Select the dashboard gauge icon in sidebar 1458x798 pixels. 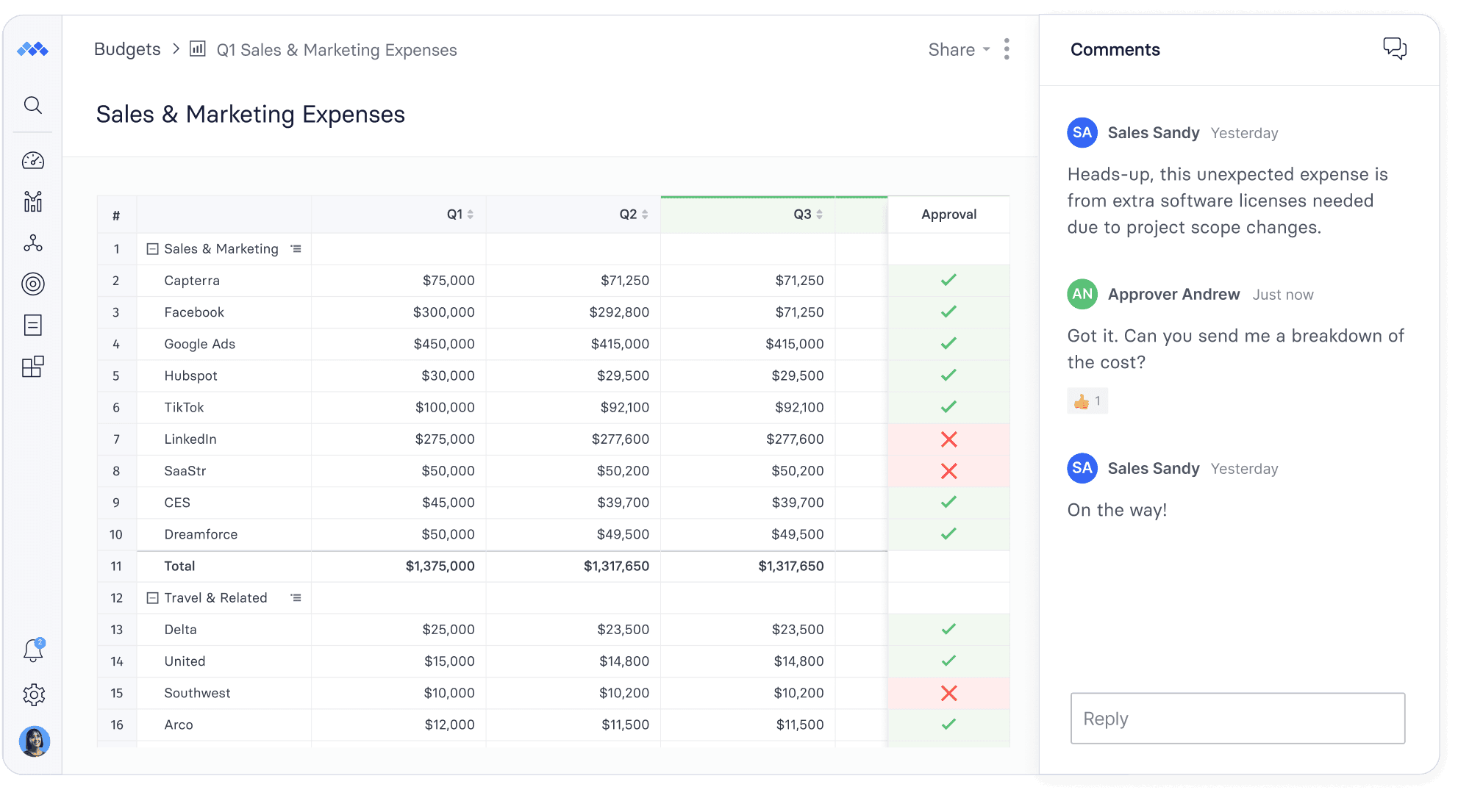[32, 161]
